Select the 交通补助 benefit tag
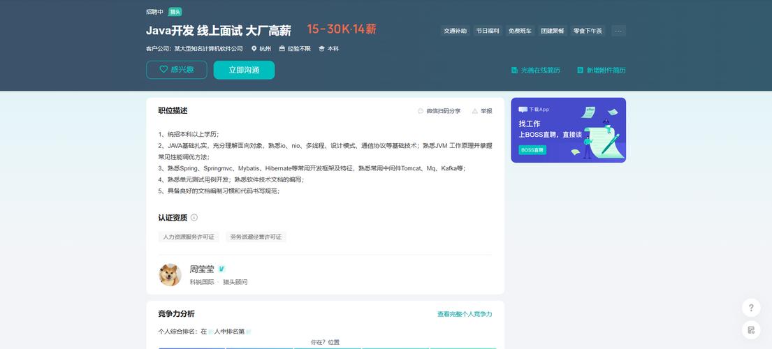This screenshot has height=349, width=772. pyautogui.click(x=455, y=31)
